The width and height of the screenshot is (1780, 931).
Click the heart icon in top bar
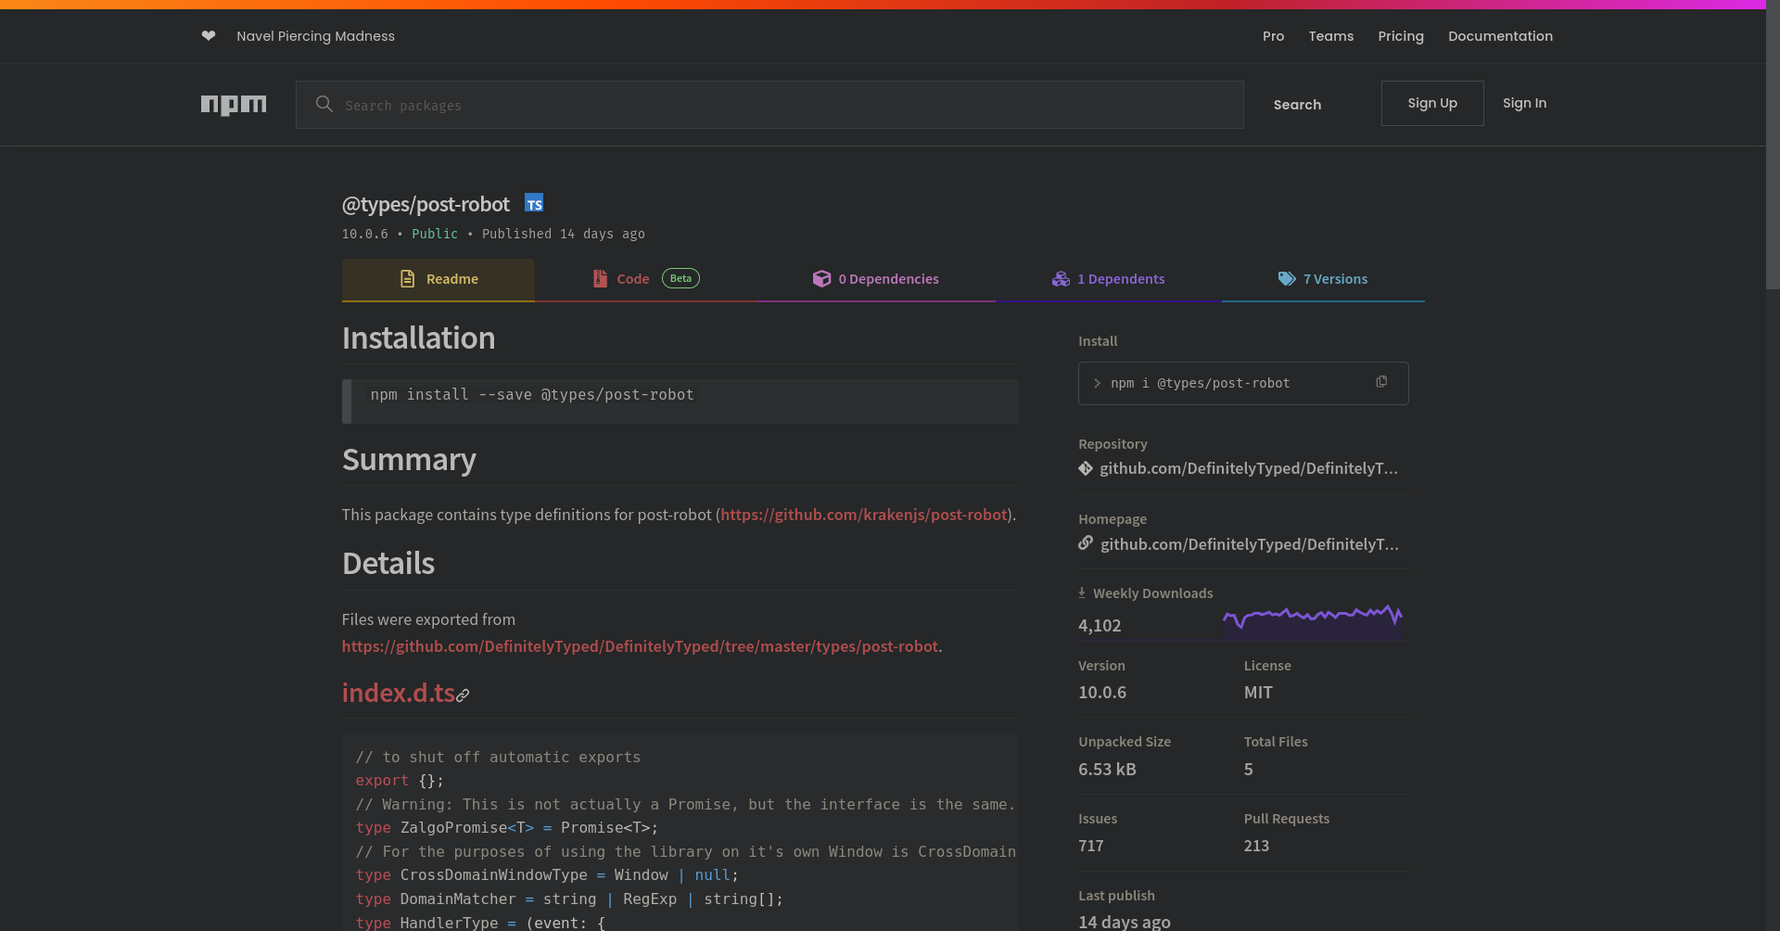[209, 36]
